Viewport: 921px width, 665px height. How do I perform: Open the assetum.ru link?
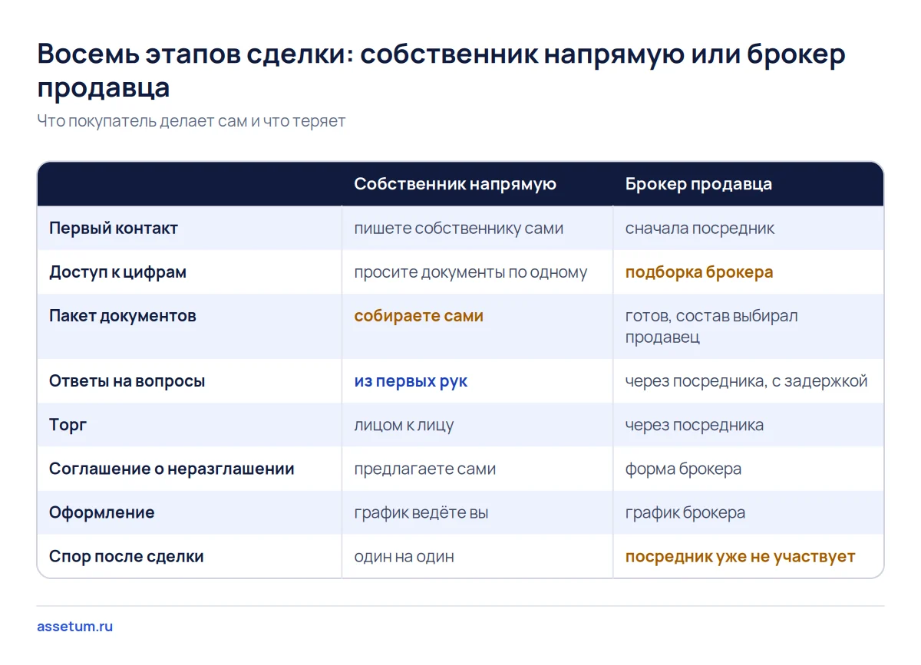(x=74, y=626)
